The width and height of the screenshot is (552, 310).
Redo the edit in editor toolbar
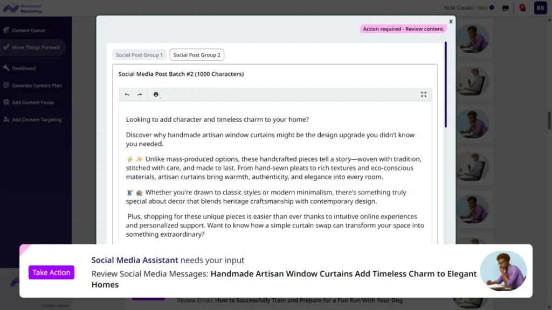coord(140,95)
